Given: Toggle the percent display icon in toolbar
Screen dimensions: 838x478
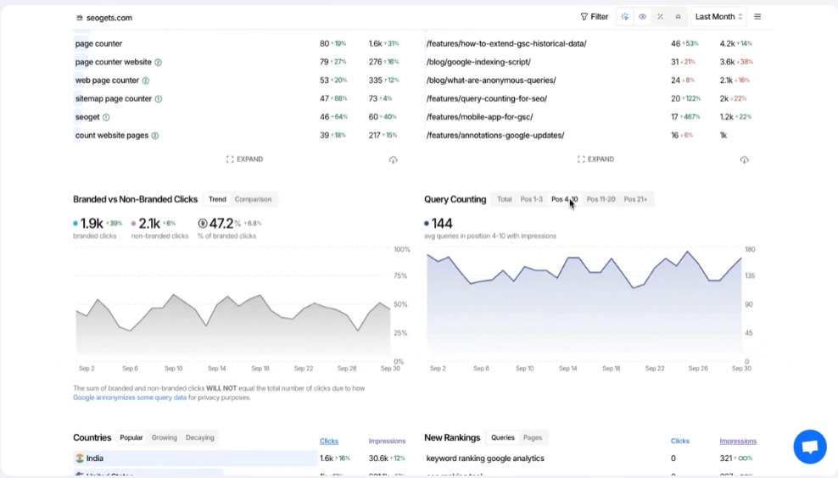Looking at the screenshot, I should pos(661,17).
